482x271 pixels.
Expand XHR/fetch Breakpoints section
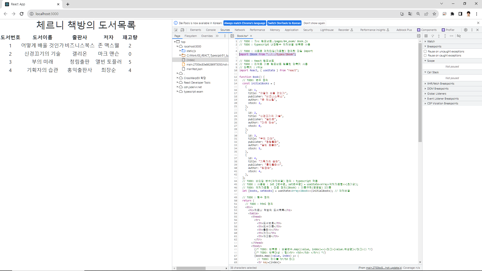coord(440,84)
